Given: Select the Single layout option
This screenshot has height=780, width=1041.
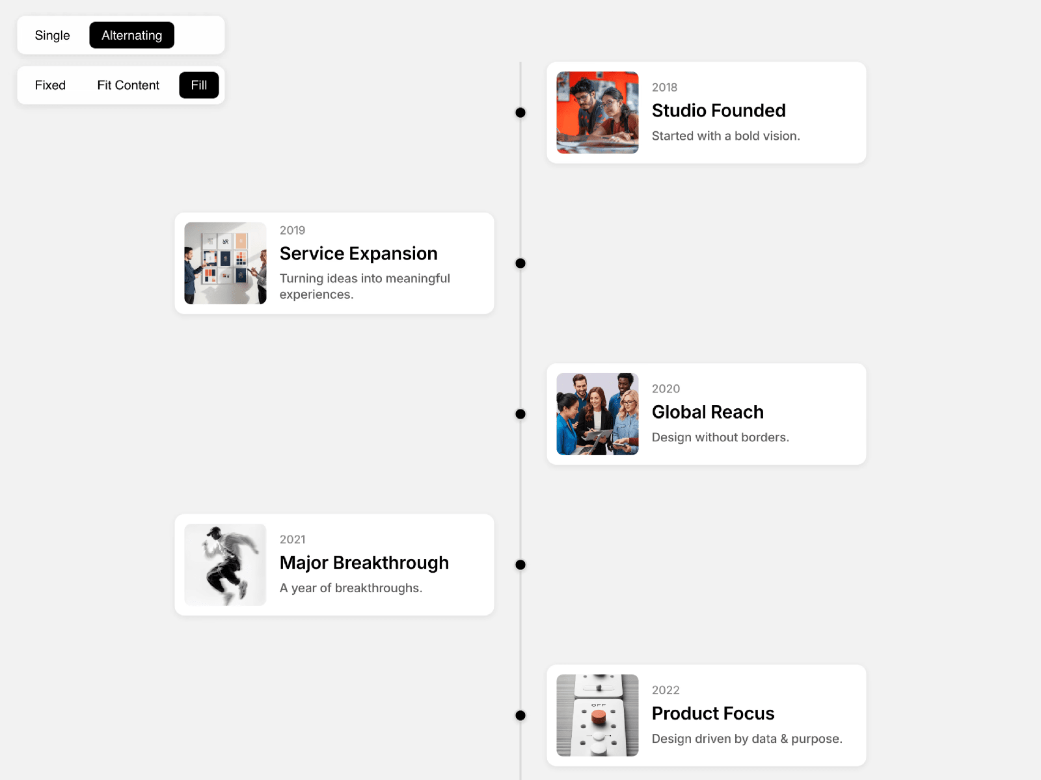Looking at the screenshot, I should pyautogui.click(x=52, y=35).
